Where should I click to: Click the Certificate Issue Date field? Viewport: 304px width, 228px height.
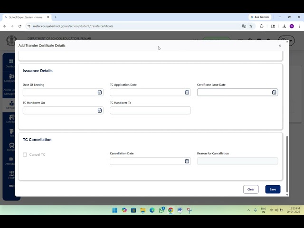click(237, 92)
